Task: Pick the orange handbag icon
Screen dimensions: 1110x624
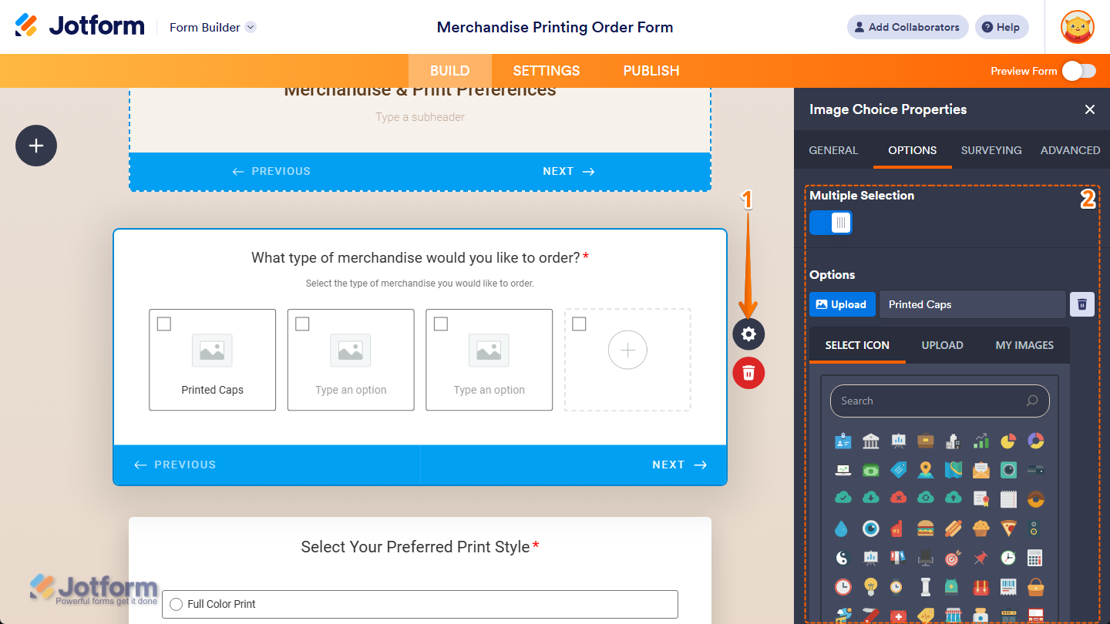Action: 1036,586
